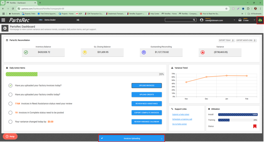Click the red Variance warning icon

(x=203, y=52)
